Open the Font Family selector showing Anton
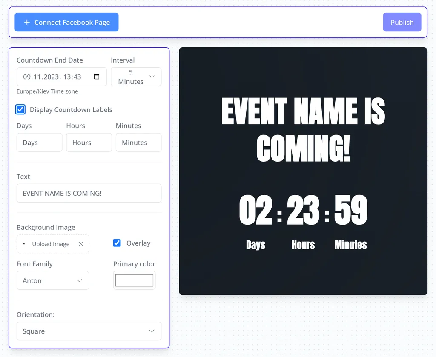The image size is (436, 357). coord(52,280)
